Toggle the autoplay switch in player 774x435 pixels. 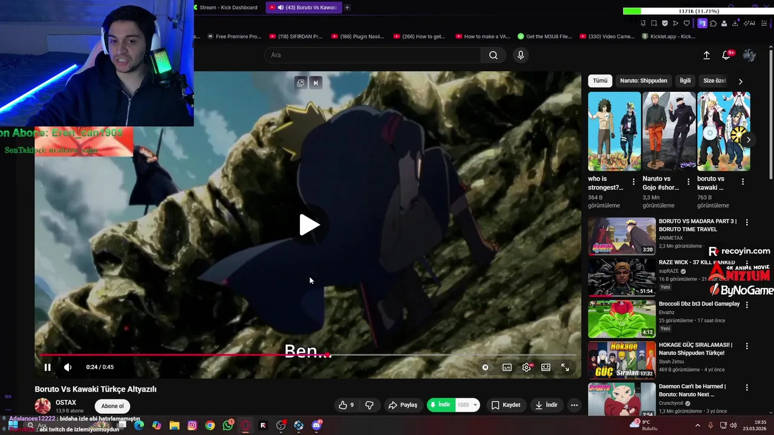click(486, 367)
